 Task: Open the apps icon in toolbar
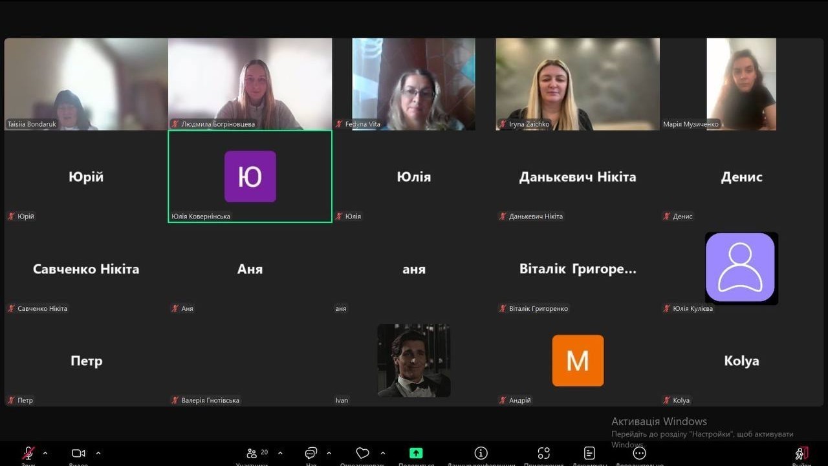[x=544, y=453]
